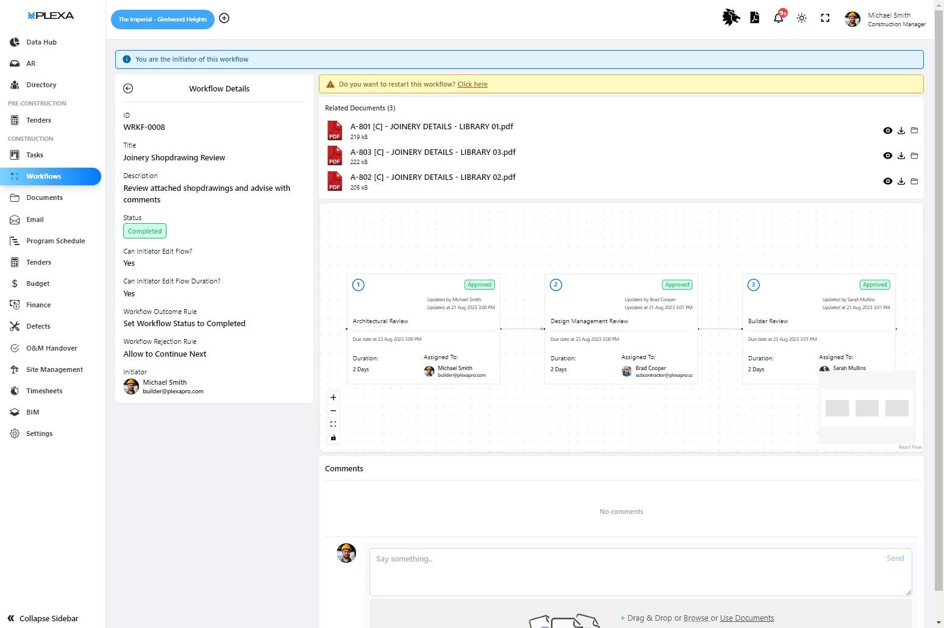Open the notifications bell
This screenshot has height=628, width=944.
tap(778, 18)
